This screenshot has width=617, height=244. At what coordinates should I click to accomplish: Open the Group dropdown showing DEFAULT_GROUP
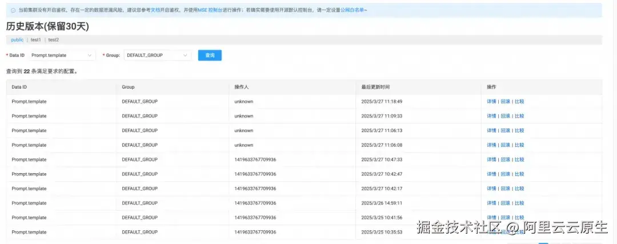pos(158,55)
